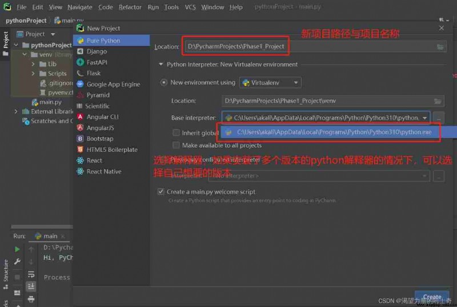The width and height of the screenshot is (457, 307).
Task: Open run configuration wrench settings
Action: point(17,261)
